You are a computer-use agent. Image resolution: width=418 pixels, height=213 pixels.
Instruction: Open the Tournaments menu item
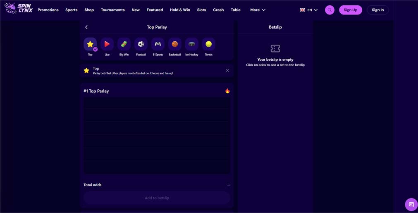pyautogui.click(x=113, y=10)
